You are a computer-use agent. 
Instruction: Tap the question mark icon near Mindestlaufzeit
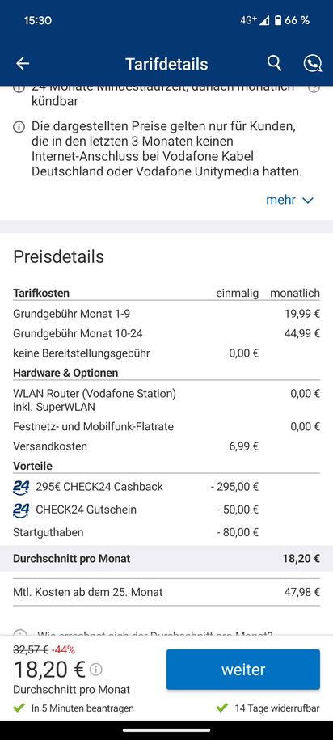[x=314, y=88]
